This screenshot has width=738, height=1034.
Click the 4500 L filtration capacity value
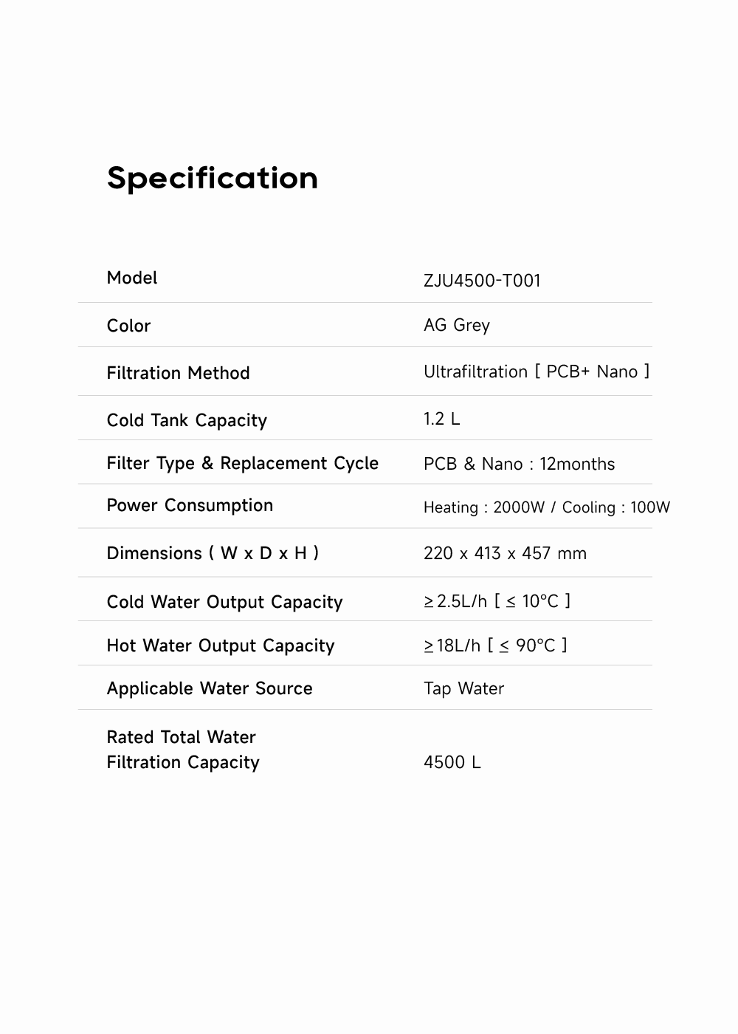tap(452, 762)
